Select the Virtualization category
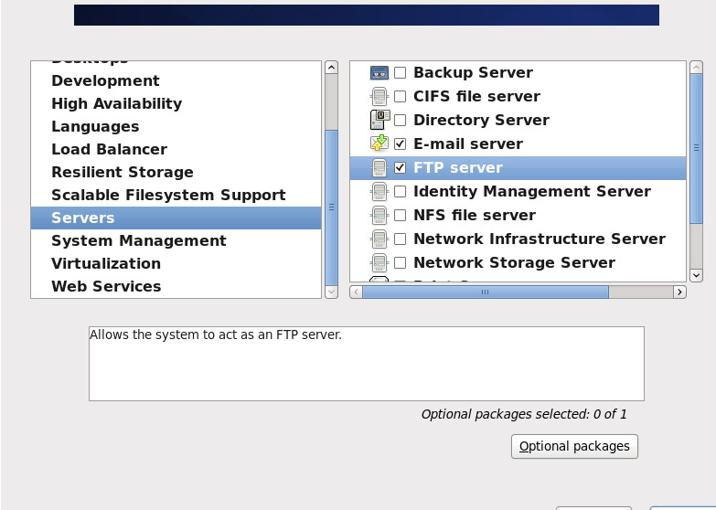Image resolution: width=716 pixels, height=510 pixels. click(x=176, y=263)
